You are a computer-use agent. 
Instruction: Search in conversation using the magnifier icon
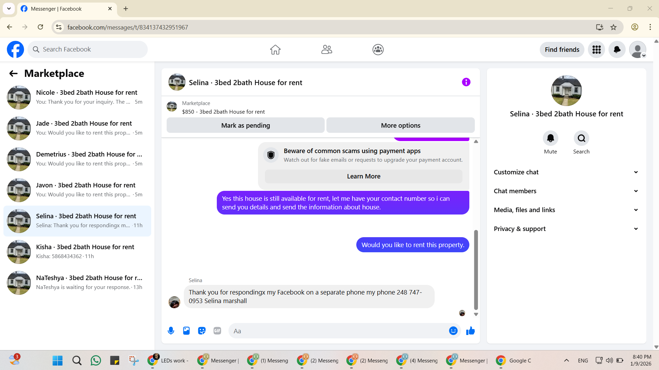tap(581, 138)
